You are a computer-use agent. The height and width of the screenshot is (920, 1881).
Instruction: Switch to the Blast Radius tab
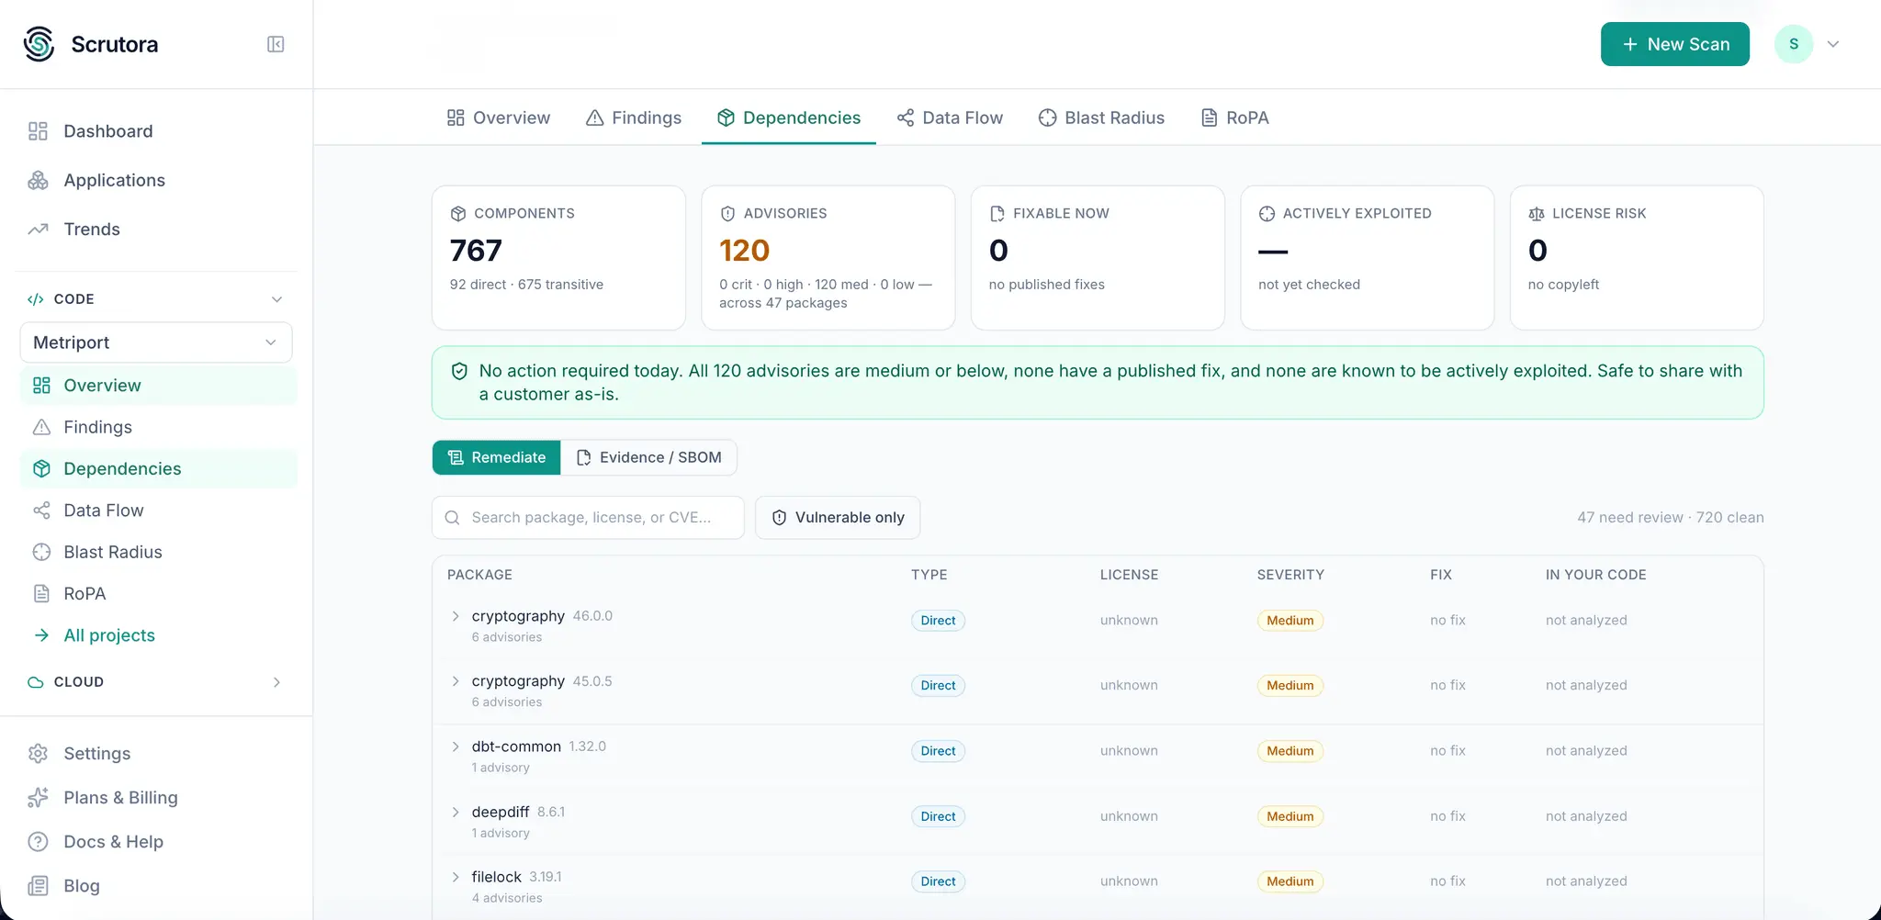point(1101,118)
